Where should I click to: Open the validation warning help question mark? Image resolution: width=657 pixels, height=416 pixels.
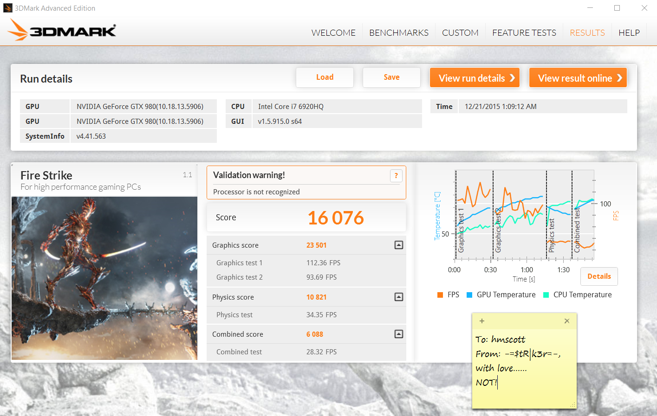(x=396, y=175)
